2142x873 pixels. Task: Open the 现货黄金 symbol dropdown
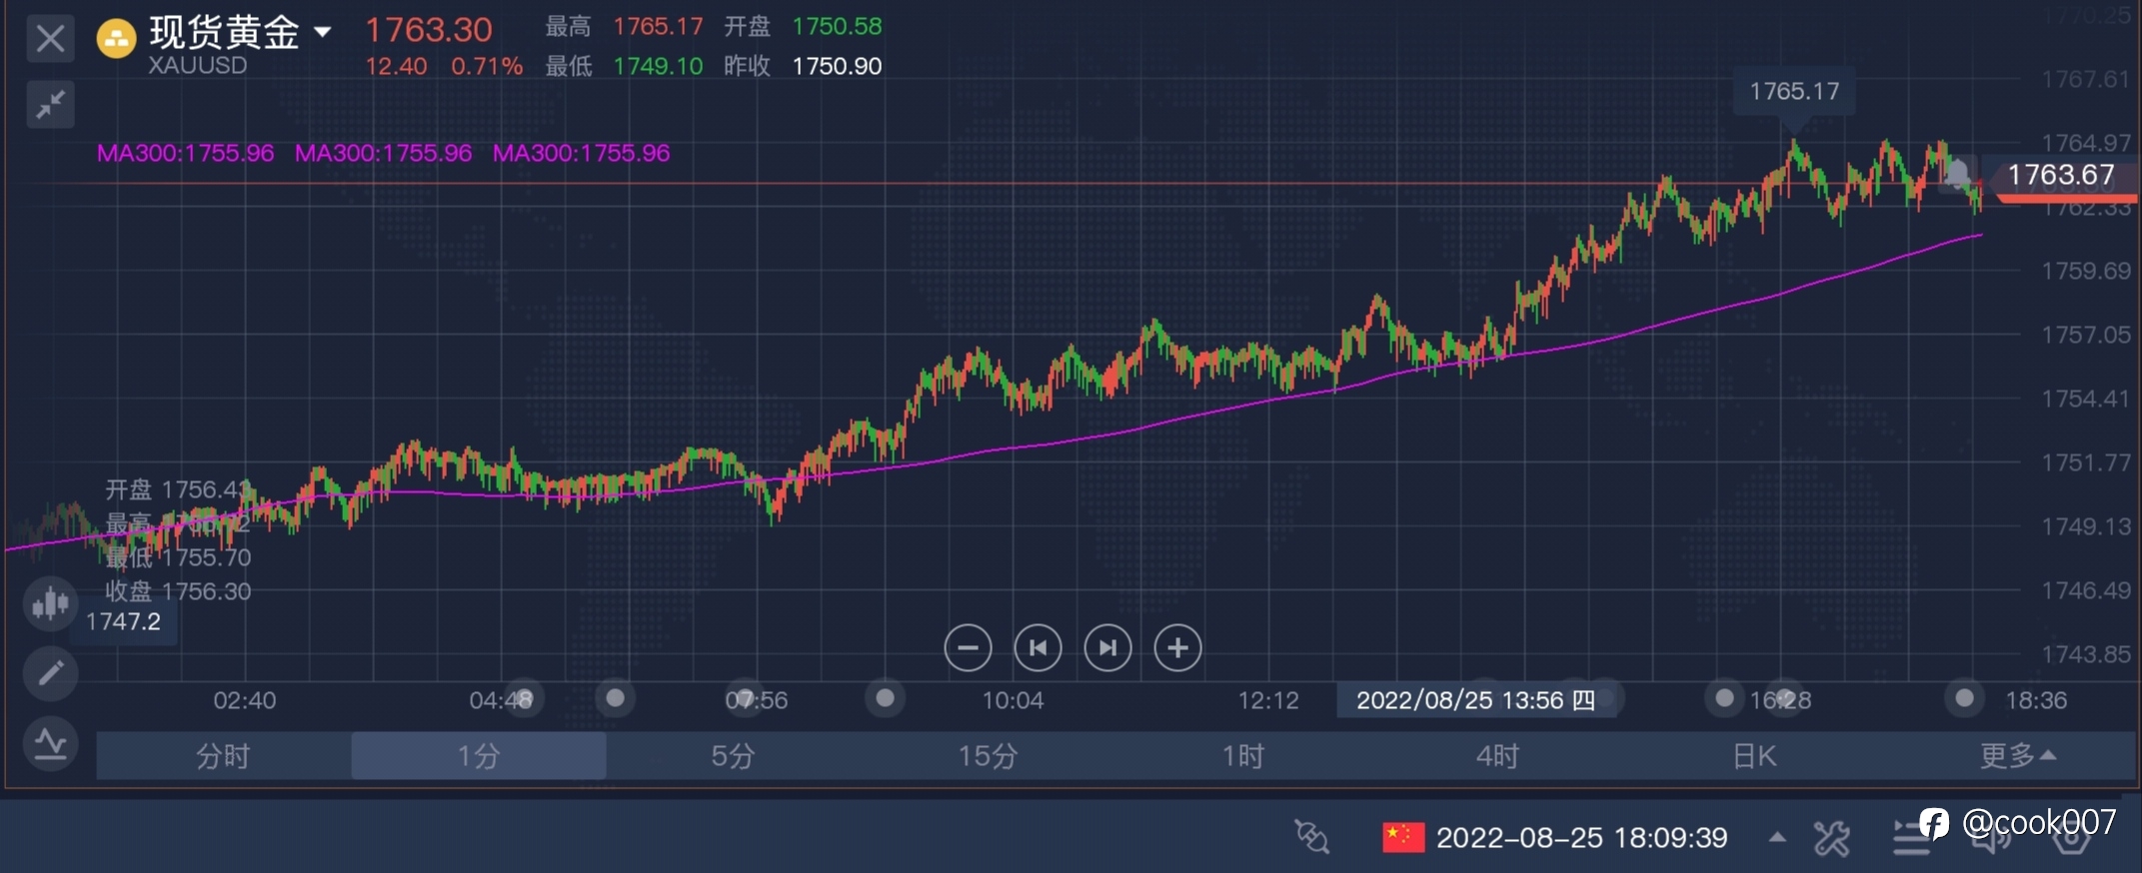click(322, 32)
